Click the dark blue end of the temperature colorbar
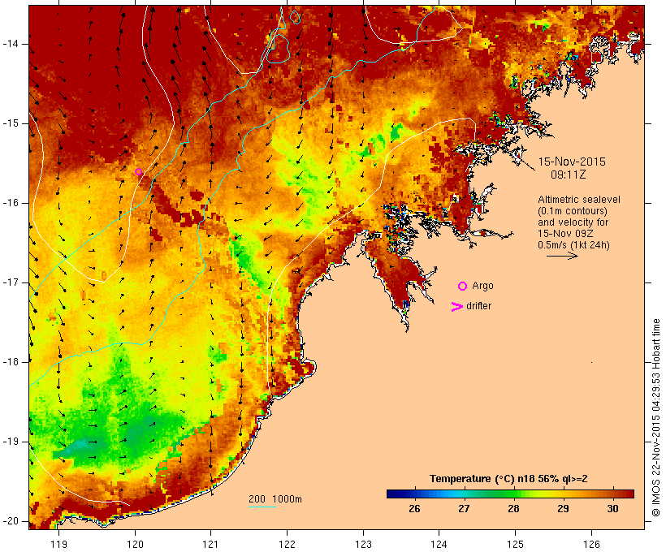Screen dimensions: 666x552 tap(393, 494)
